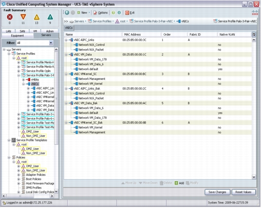Image resolution: width=261 pixels, height=208 pixels.
Task: Switch to the Equipment tab
Action: (18, 36)
